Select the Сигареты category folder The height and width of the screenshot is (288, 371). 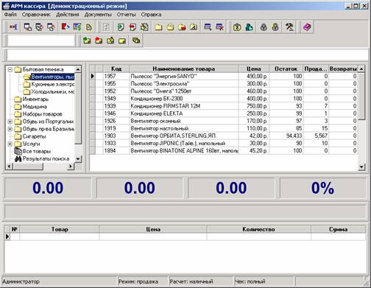(34, 136)
